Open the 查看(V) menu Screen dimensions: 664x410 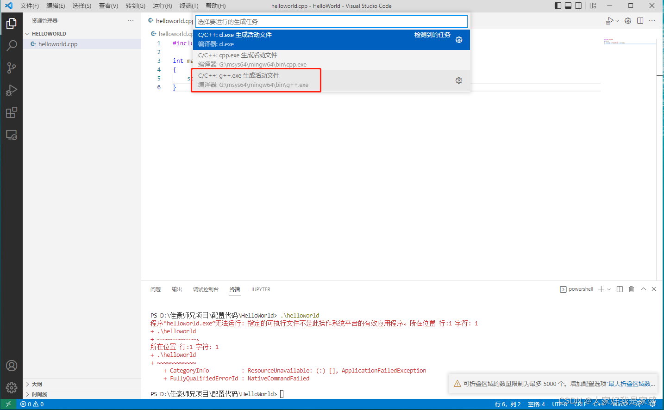[108, 6]
